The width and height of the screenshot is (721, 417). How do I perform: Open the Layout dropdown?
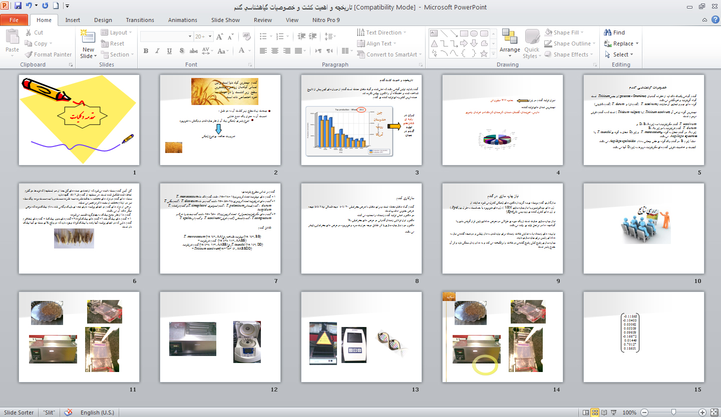[x=117, y=32]
